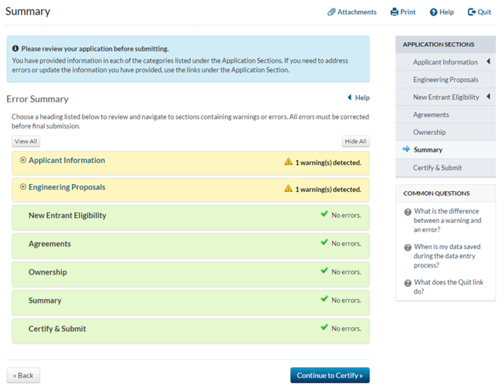
Task: Expand New Entrant Eligibility arrow in sidebar
Action: (488, 97)
